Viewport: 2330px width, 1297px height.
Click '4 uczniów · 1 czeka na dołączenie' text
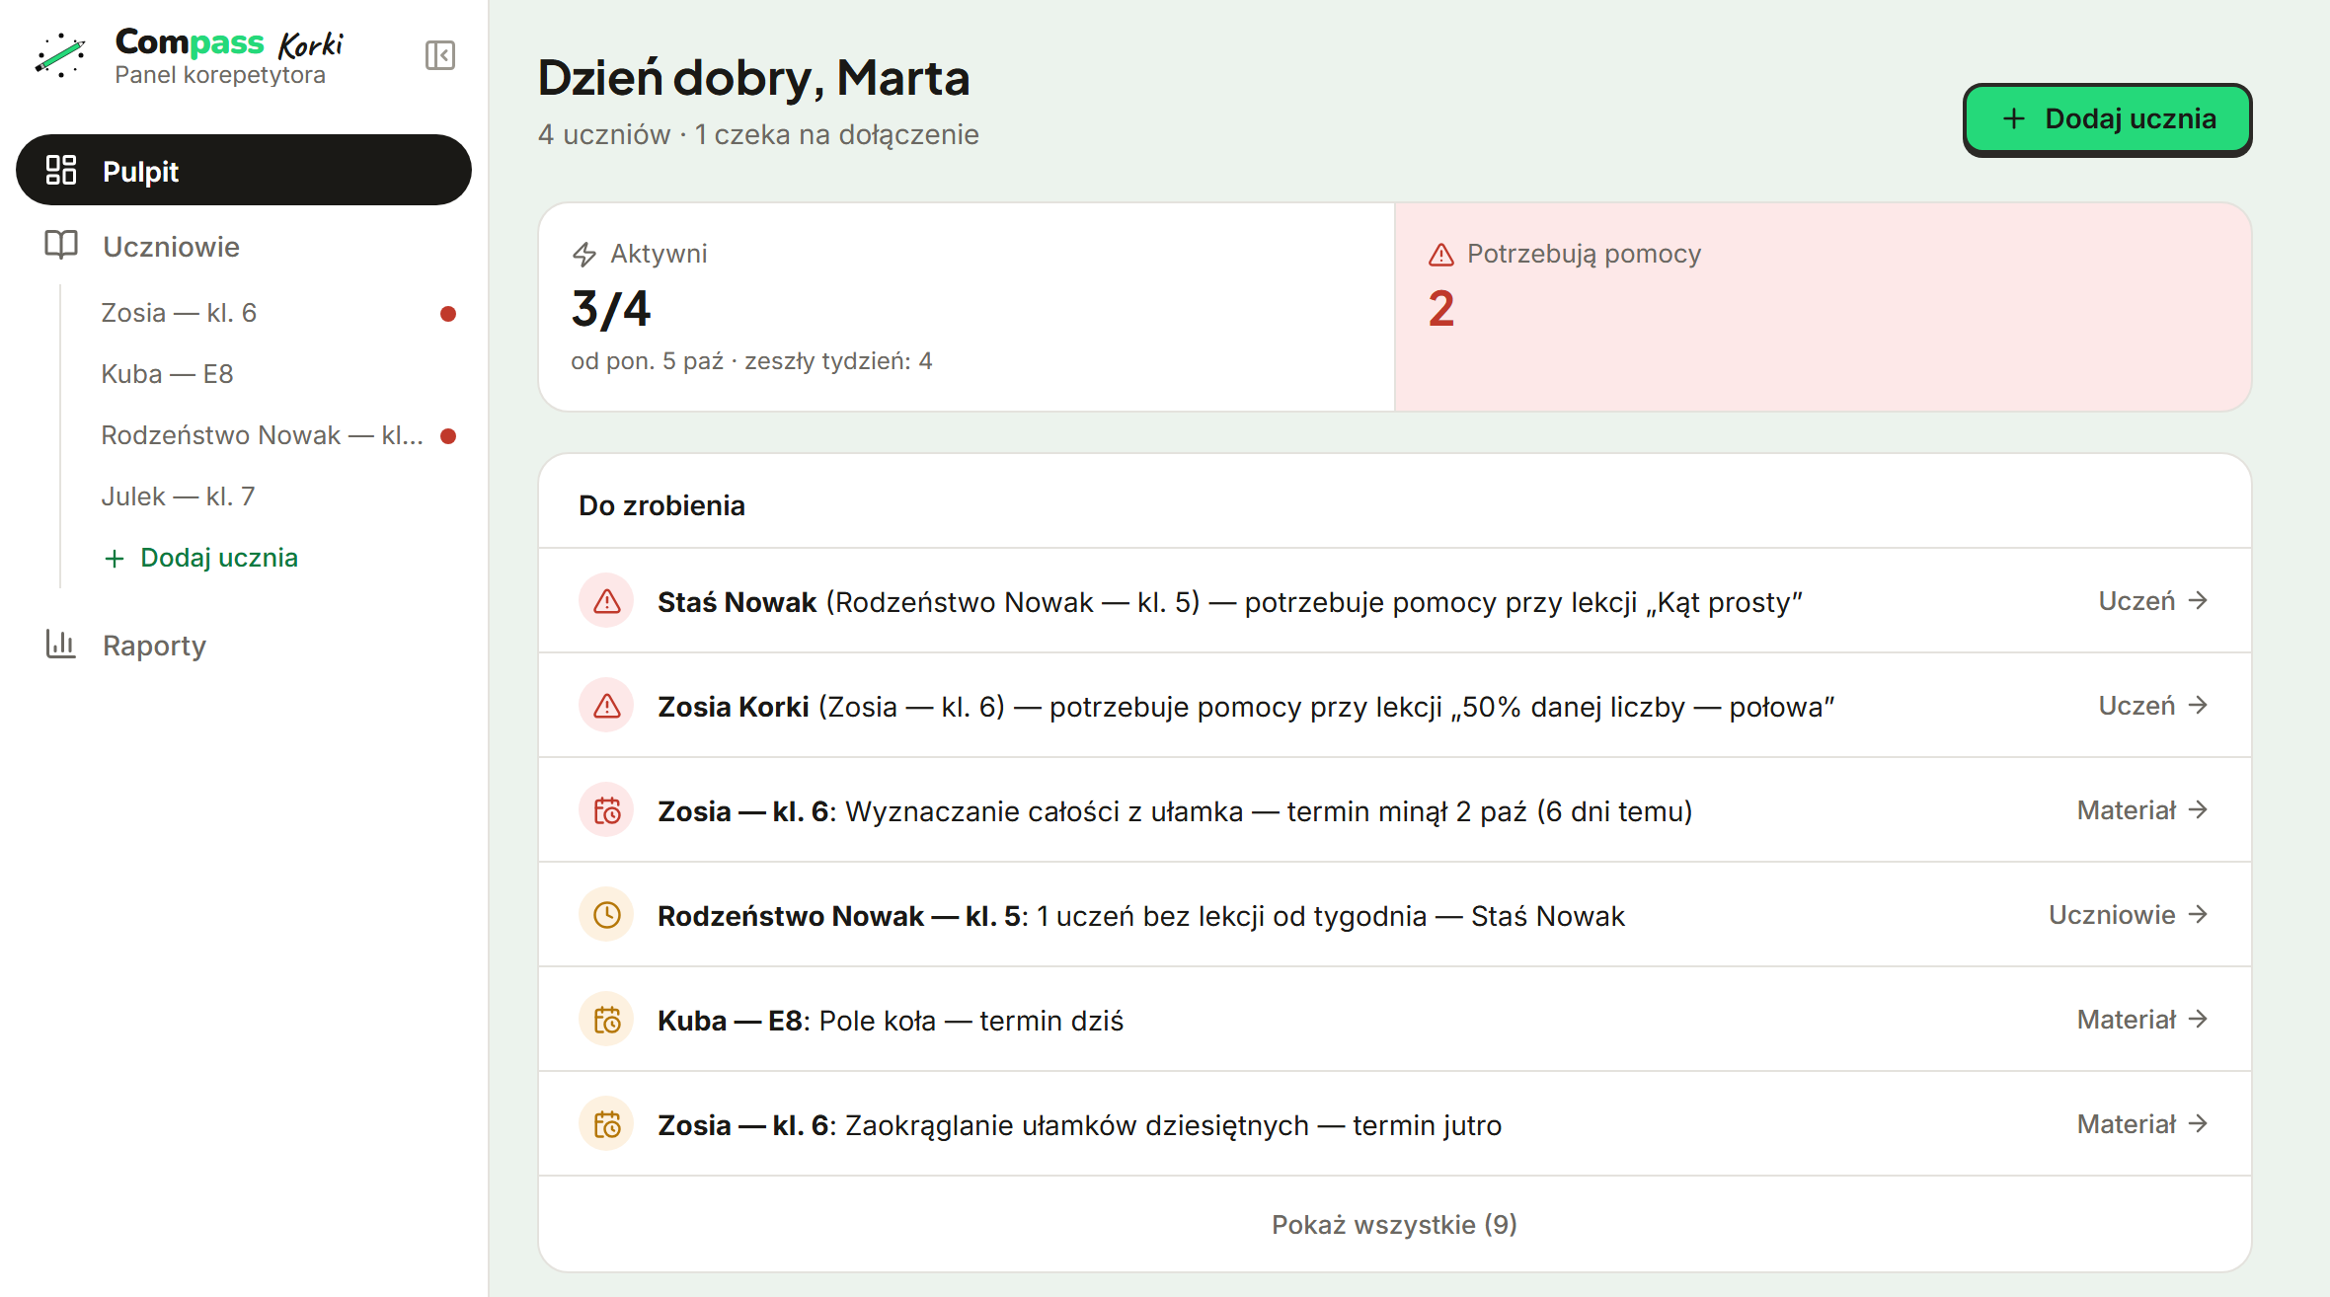(758, 134)
